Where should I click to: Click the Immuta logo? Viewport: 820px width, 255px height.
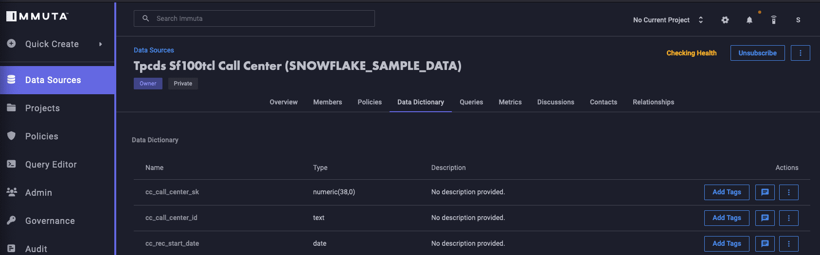37,17
